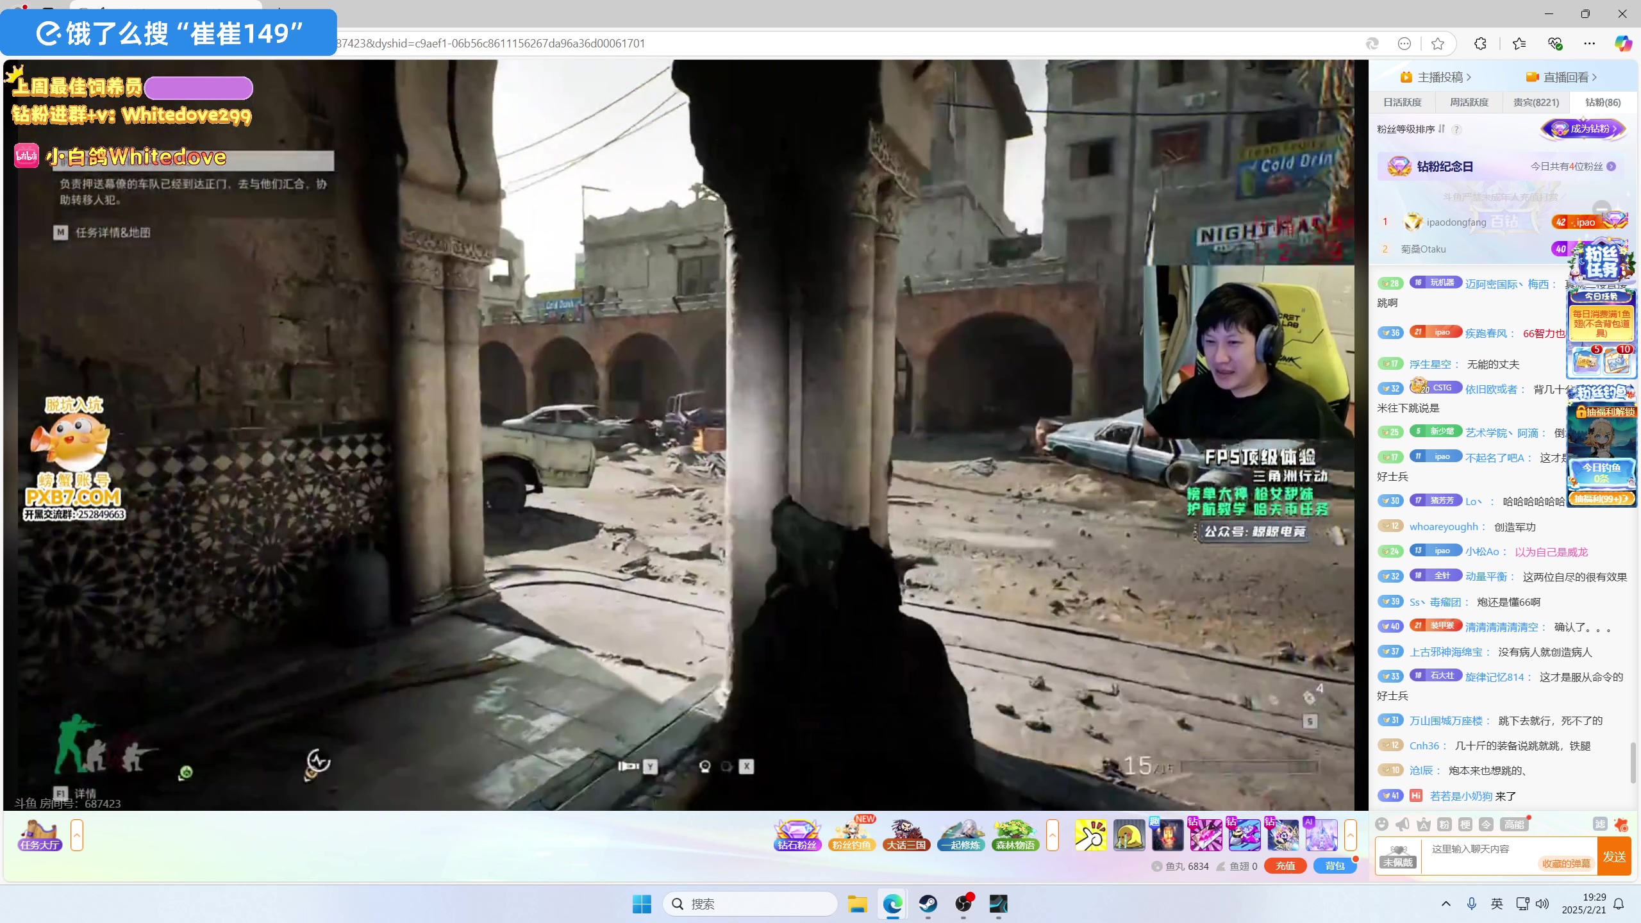Open the 粉丝钓鱼 fan fishing activity
Viewport: 1641px width, 923px height.
pyautogui.click(x=852, y=835)
